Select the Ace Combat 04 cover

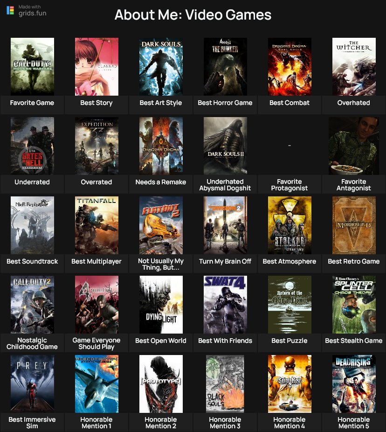coord(96,384)
